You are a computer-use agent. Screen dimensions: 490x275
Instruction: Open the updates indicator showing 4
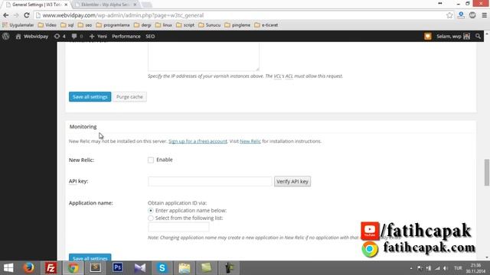coord(60,36)
